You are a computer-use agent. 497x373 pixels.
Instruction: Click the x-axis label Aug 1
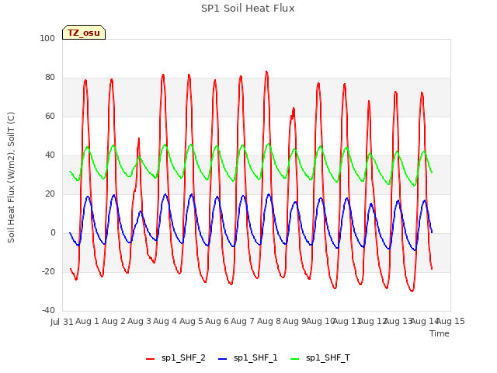(x=87, y=321)
